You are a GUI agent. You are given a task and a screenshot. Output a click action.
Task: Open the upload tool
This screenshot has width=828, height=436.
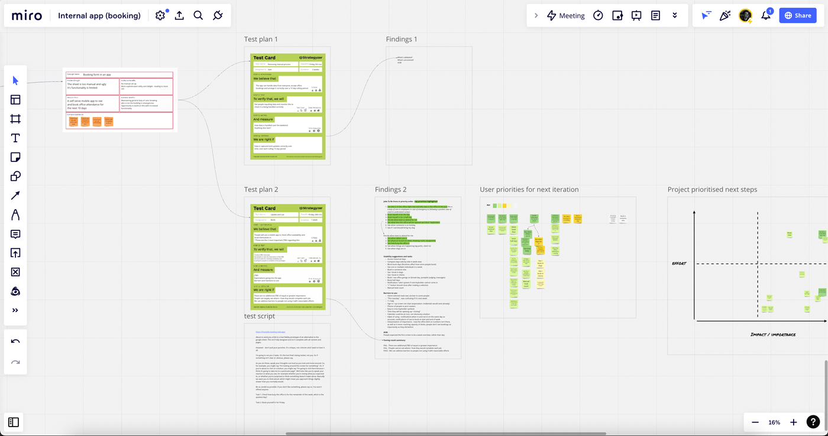(x=15, y=253)
